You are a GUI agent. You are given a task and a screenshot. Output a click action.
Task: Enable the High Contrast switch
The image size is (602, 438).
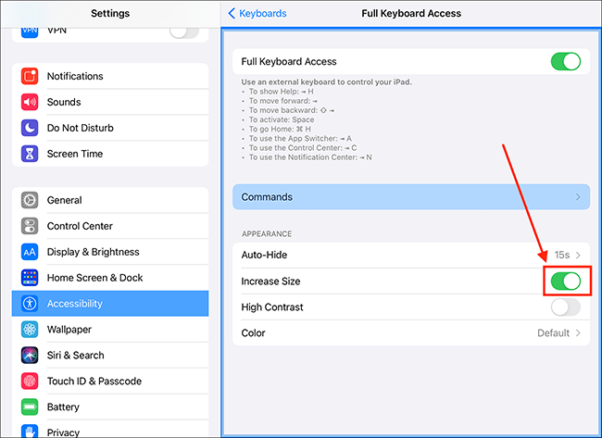566,307
